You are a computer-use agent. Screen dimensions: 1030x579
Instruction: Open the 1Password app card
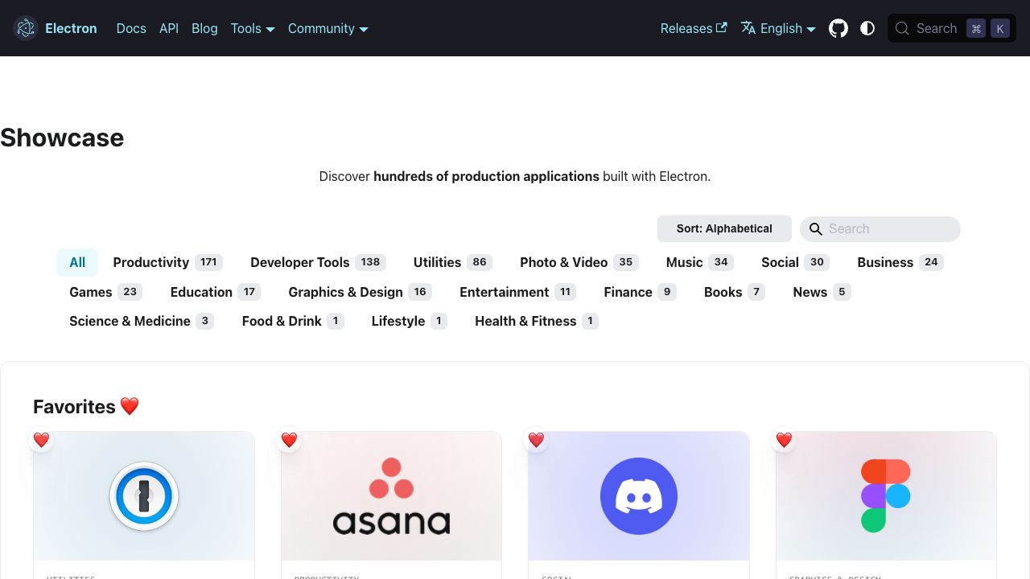(x=144, y=505)
